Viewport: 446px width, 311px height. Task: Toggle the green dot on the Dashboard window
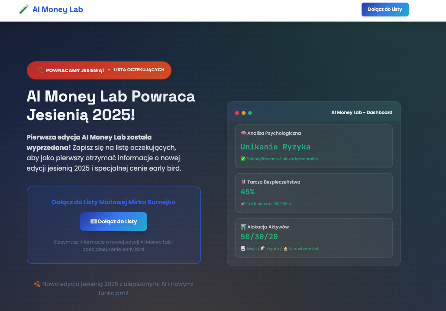pos(250,112)
